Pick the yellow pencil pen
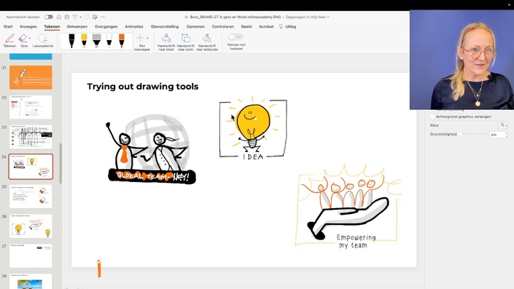 coord(84,41)
